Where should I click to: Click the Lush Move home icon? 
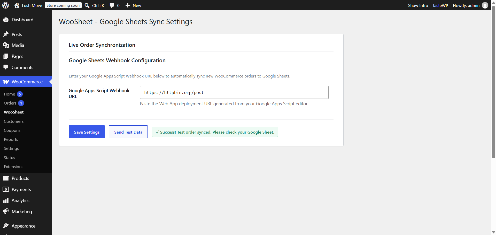[x=17, y=5]
